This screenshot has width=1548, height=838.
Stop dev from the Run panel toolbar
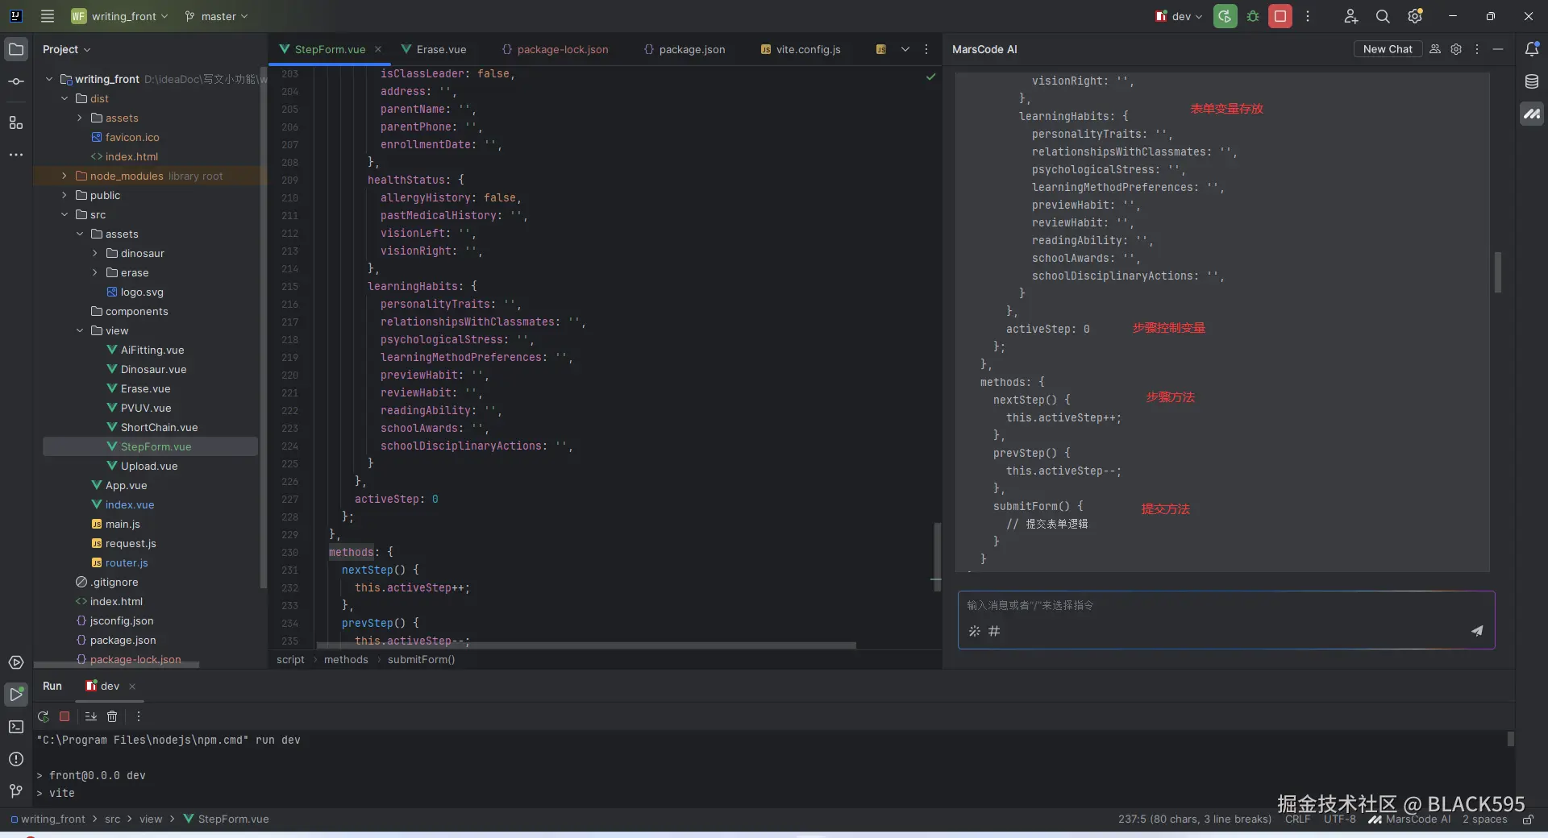tap(64, 716)
